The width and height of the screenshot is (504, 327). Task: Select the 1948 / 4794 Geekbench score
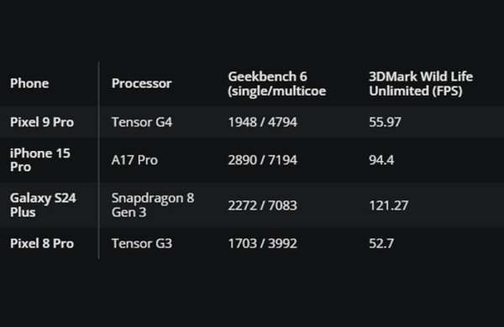[263, 122]
